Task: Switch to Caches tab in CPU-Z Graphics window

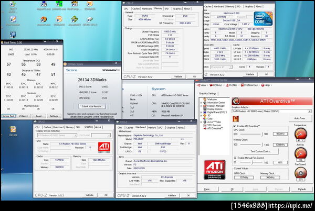Action: (47, 127)
